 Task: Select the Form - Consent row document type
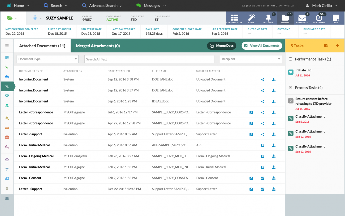tap(30, 178)
